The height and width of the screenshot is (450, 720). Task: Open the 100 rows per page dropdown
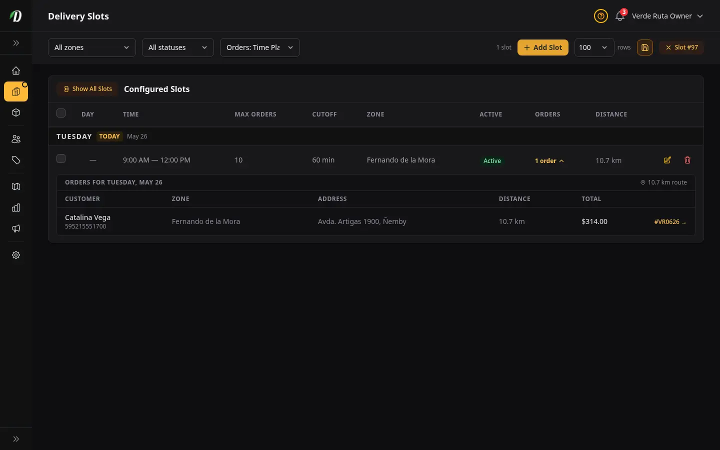[594, 47]
